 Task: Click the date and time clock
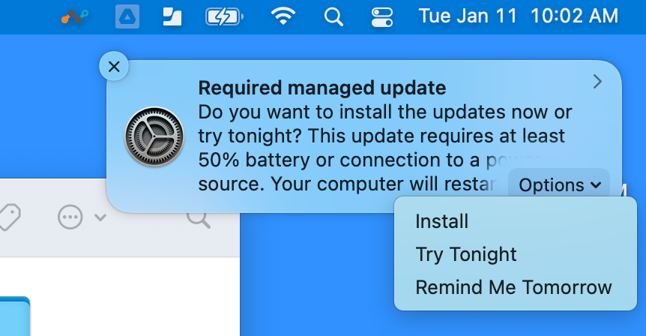519,16
